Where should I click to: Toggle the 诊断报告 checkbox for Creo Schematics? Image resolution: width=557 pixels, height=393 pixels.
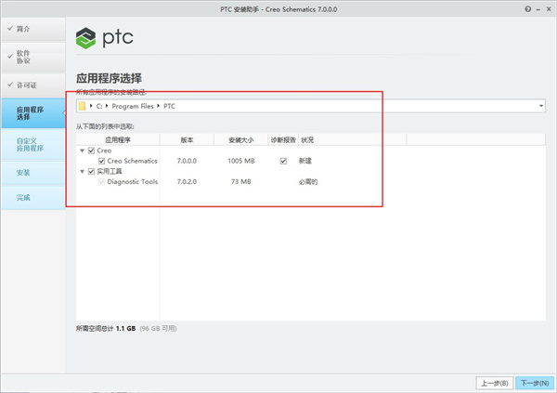click(x=283, y=161)
